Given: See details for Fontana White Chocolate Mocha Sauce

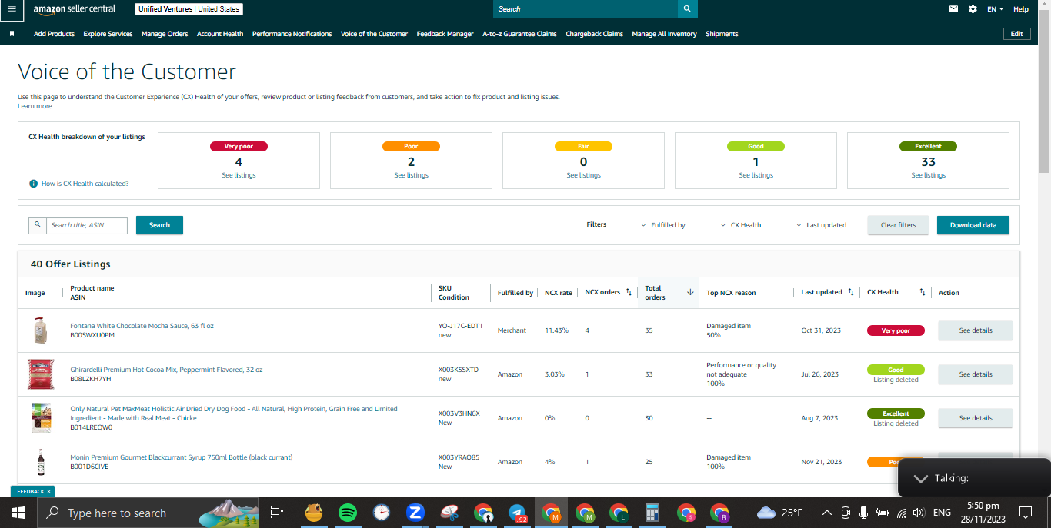Looking at the screenshot, I should coord(975,330).
